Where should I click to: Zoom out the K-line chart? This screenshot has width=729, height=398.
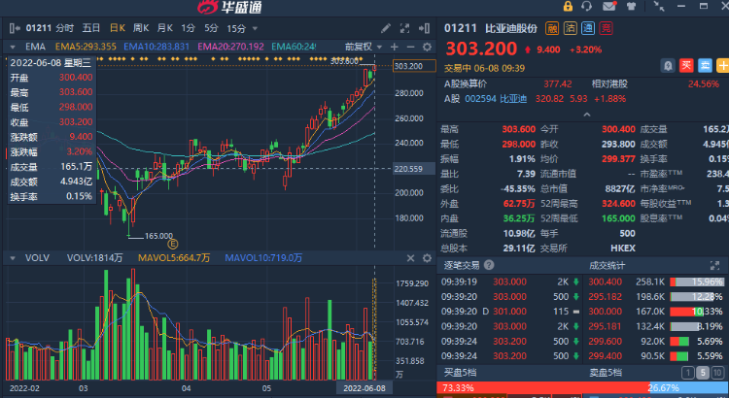(x=410, y=47)
